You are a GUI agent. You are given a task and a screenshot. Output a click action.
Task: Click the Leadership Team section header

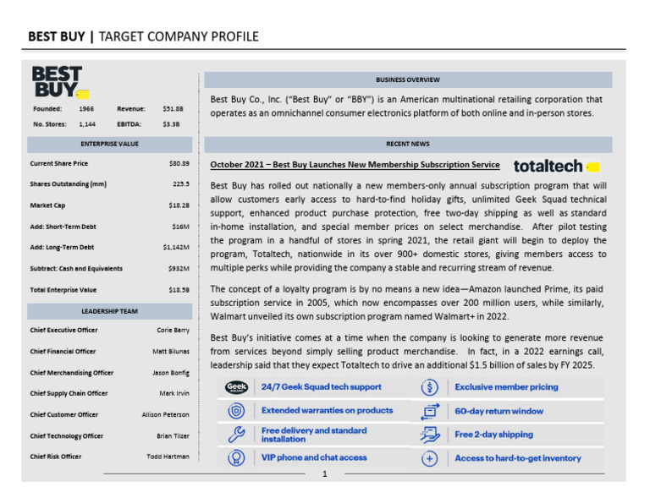[x=109, y=311]
